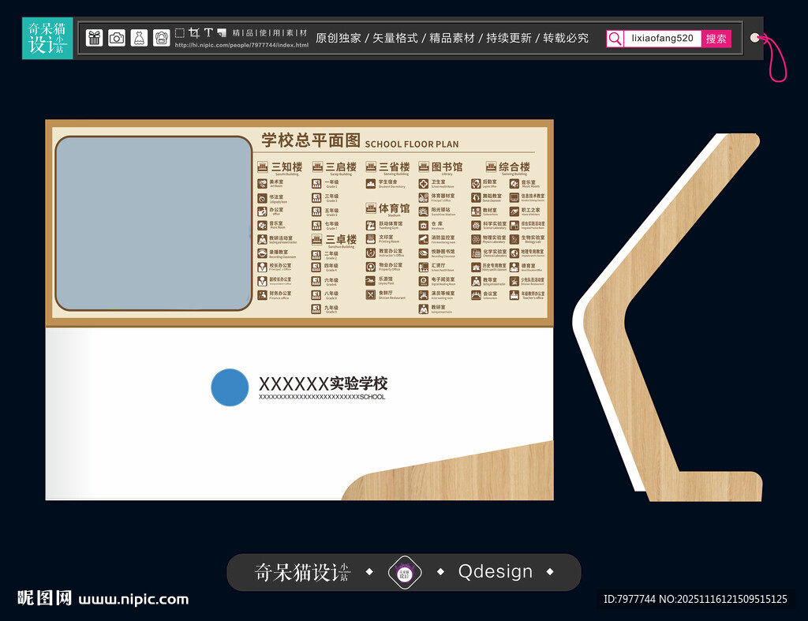Click the gray-blue map placeholder panel
808x621 pixels.
tap(154, 223)
